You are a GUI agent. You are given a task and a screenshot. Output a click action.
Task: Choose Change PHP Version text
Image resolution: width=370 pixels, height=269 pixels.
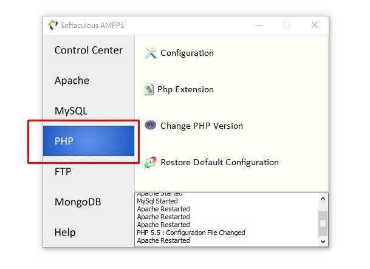[202, 126]
